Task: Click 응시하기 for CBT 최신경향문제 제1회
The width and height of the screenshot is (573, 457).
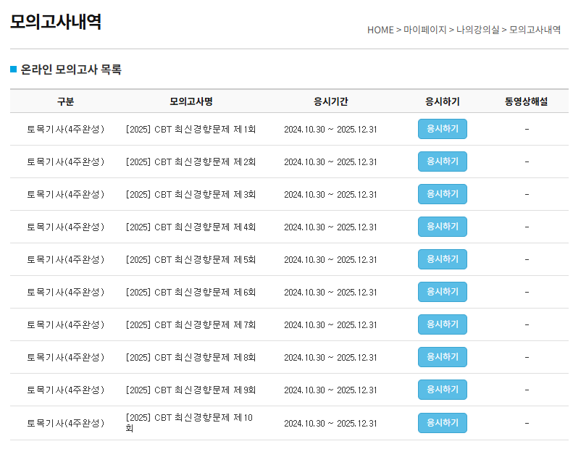Action: click(x=442, y=129)
